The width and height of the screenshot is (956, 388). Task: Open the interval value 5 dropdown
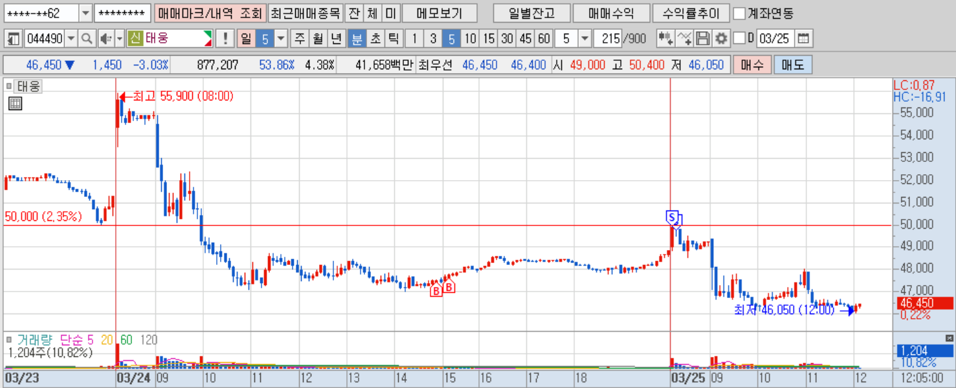point(584,39)
